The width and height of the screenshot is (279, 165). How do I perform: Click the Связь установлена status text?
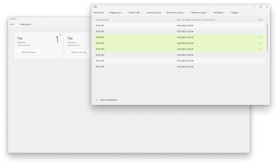109,100
